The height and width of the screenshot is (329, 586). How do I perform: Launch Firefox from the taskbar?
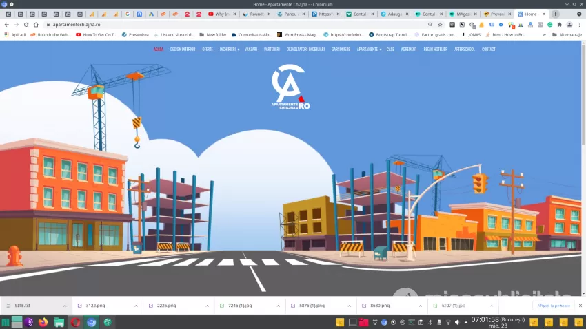click(43, 322)
